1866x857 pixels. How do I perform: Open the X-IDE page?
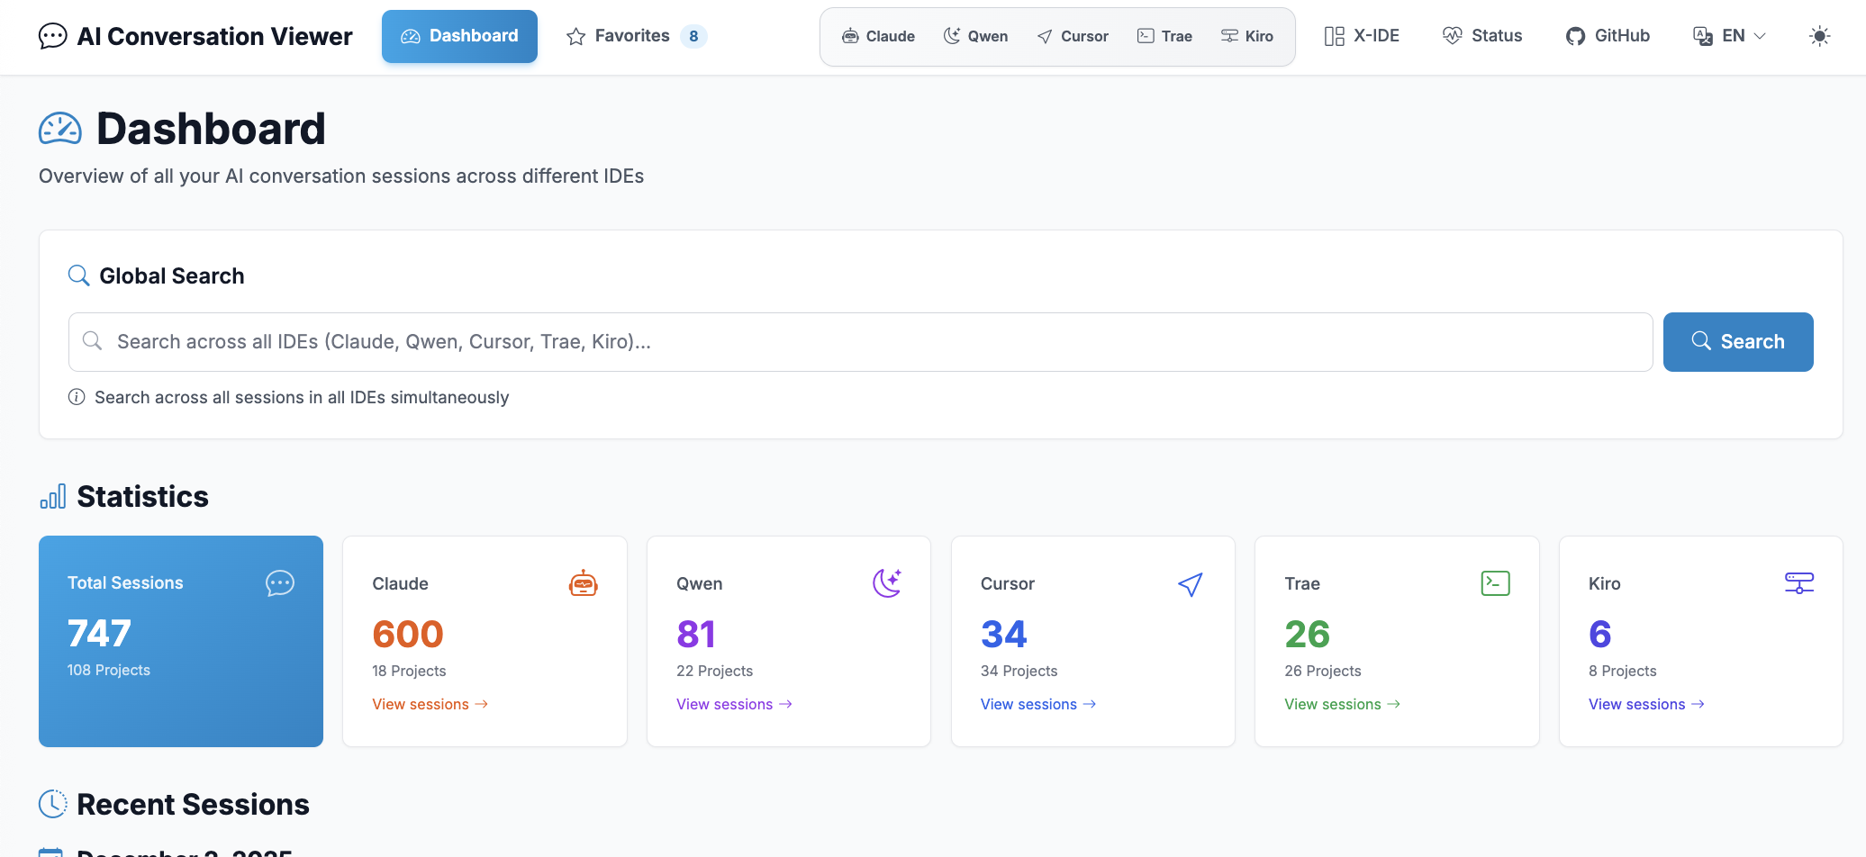[x=1362, y=36]
